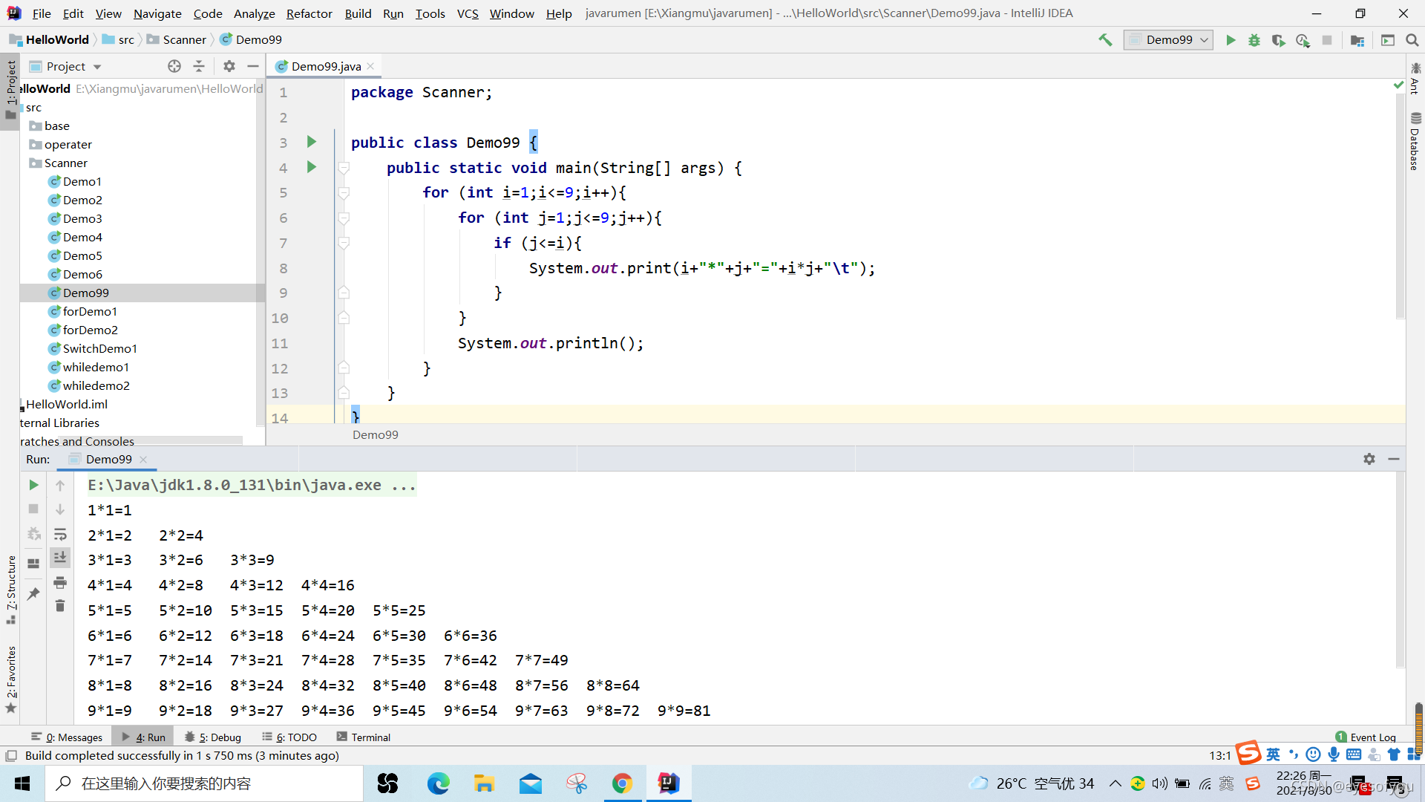Viewport: 1425px width, 802px height.
Task: Open the 5: Debug tool window
Action: (x=213, y=737)
